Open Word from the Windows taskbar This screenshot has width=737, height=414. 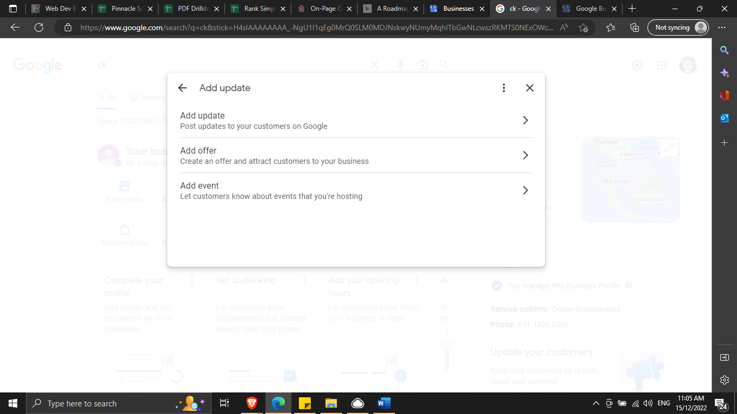tap(384, 403)
